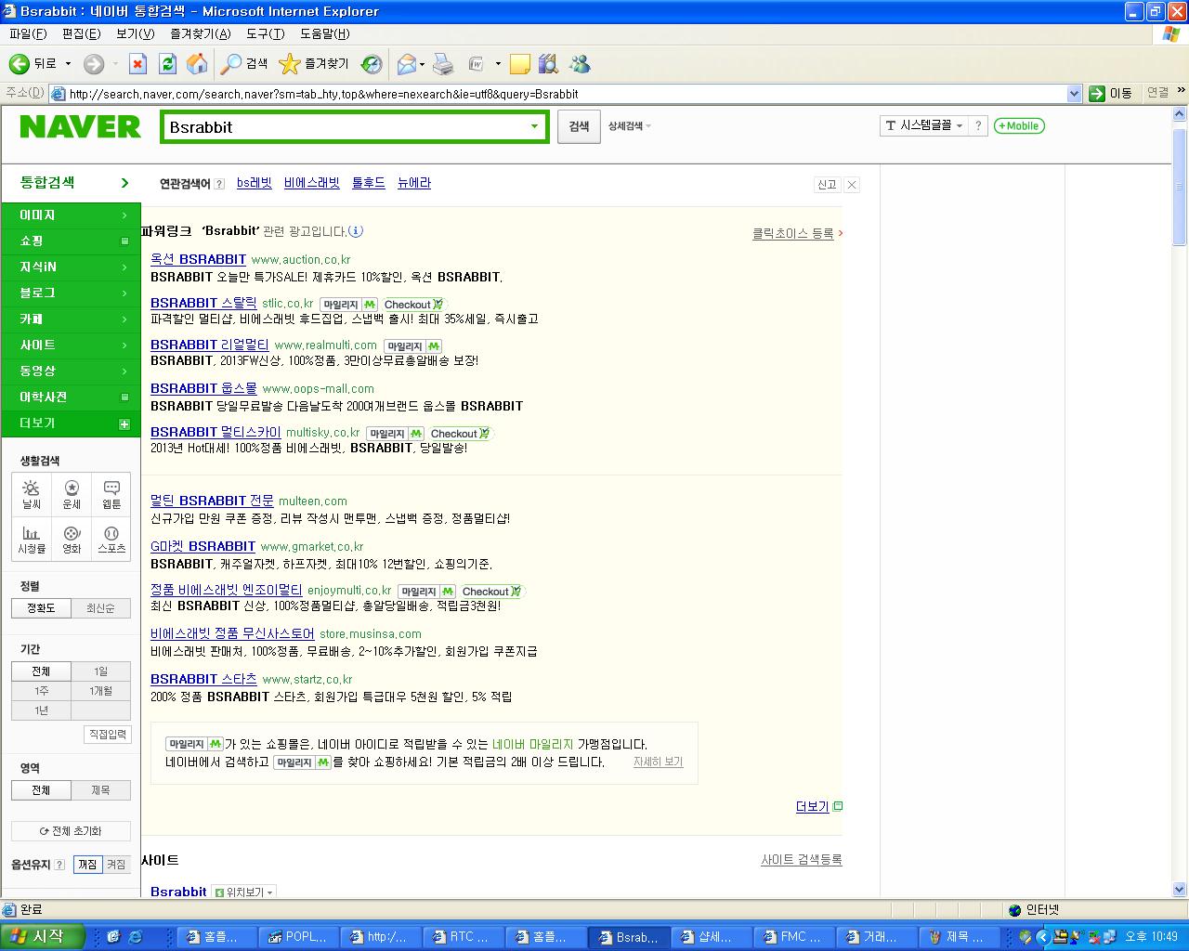Open 도움말(H) menu

[324, 33]
